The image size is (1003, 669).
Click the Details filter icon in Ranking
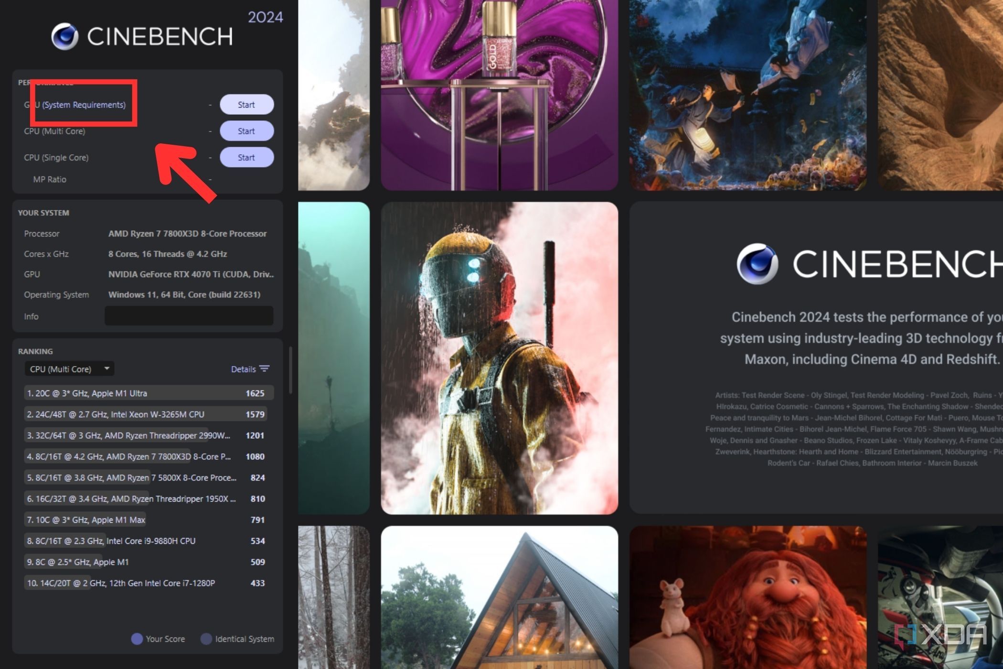point(265,369)
